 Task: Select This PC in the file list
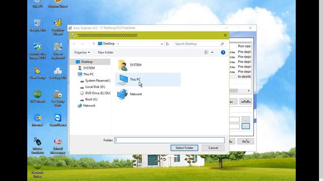148,79
